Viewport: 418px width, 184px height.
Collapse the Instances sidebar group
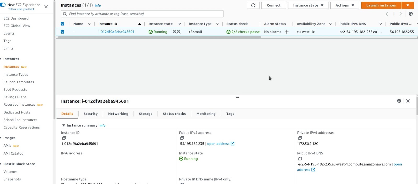[1, 59]
